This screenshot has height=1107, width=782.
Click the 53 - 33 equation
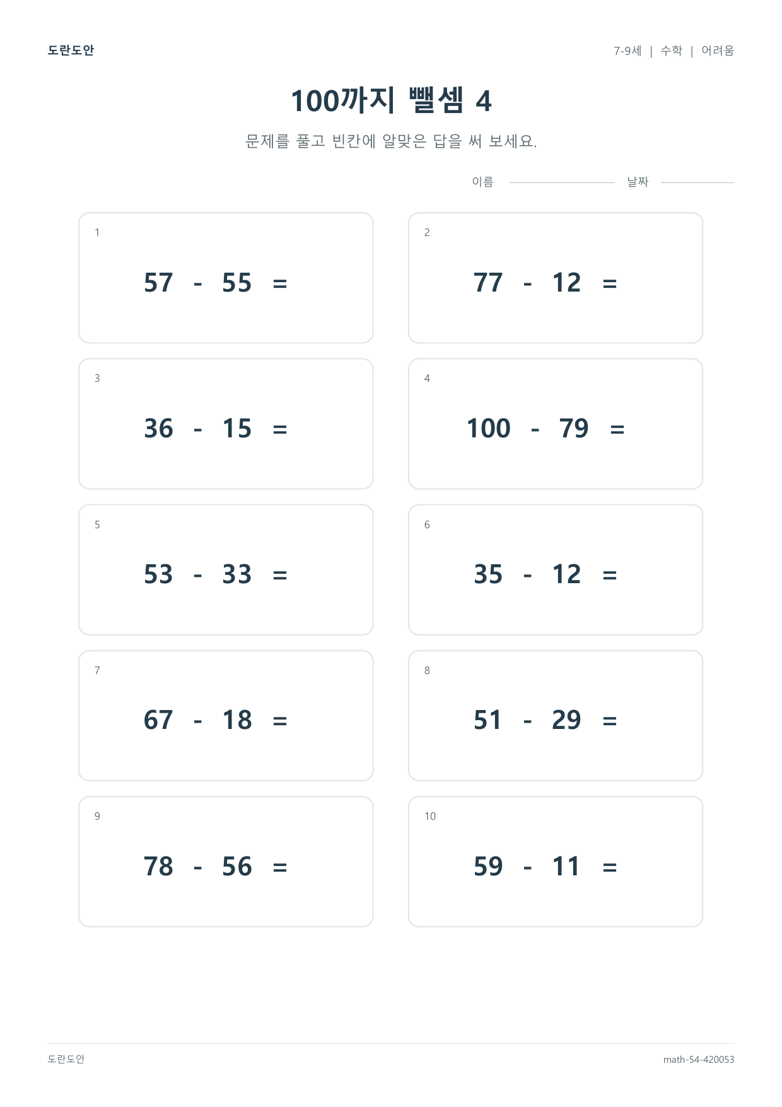[216, 574]
